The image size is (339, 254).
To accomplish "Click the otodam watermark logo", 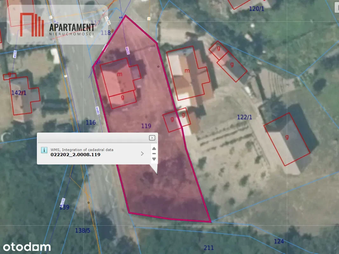I will (x=27, y=246).
